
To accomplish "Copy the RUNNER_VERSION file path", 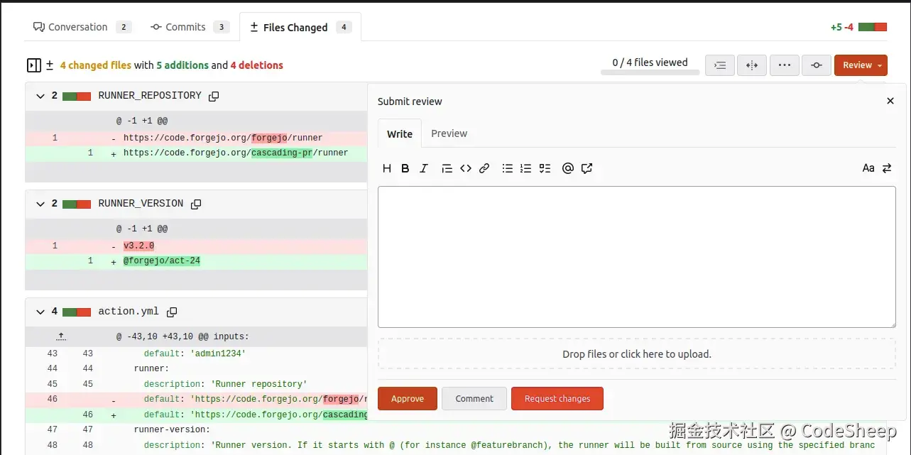I will coord(196,204).
